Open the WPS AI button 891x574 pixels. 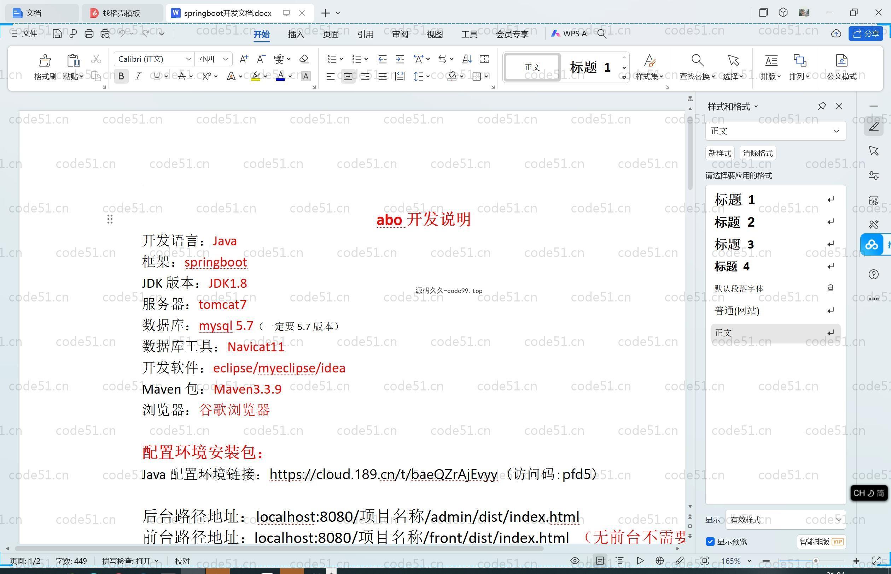[x=570, y=34]
